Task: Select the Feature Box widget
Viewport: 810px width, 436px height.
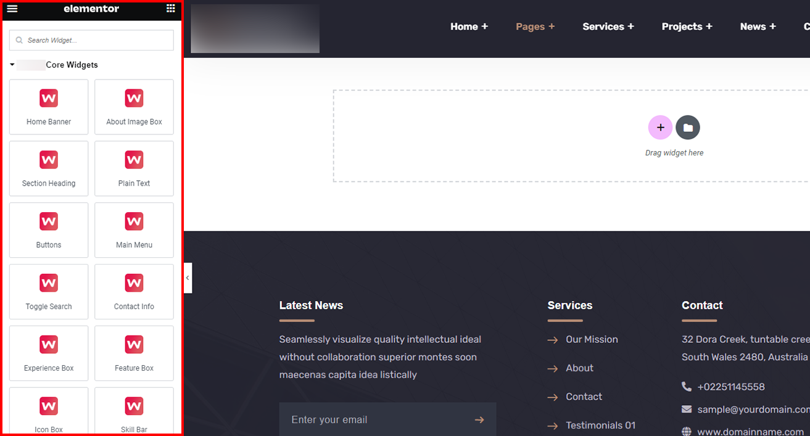Action: click(134, 353)
